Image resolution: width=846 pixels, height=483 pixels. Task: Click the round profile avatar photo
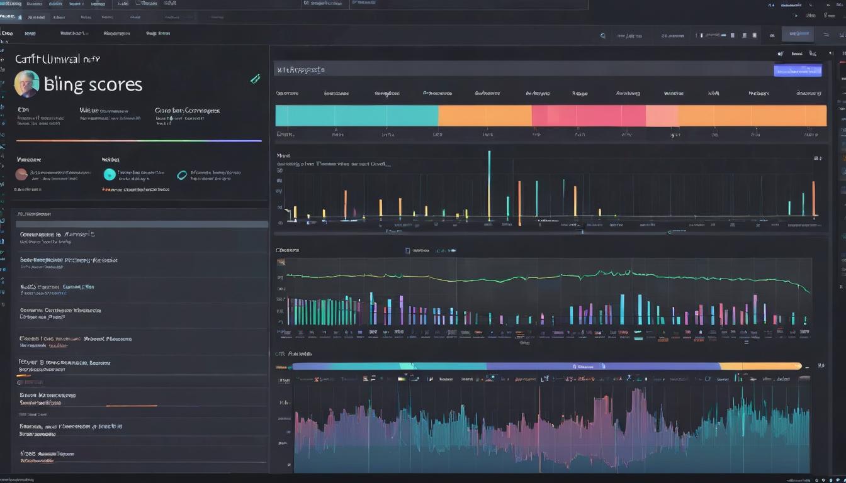click(26, 84)
